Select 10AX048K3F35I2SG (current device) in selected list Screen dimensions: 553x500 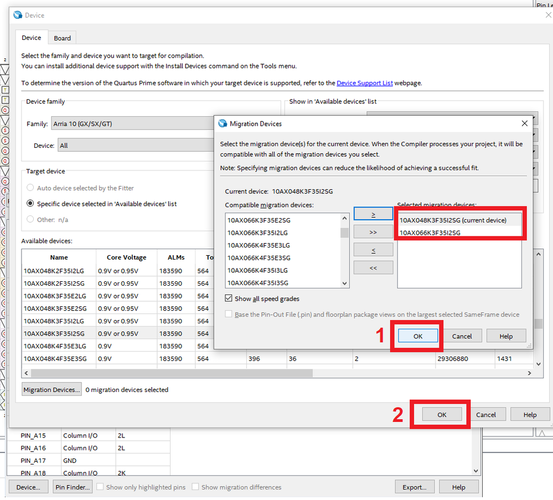(x=459, y=220)
